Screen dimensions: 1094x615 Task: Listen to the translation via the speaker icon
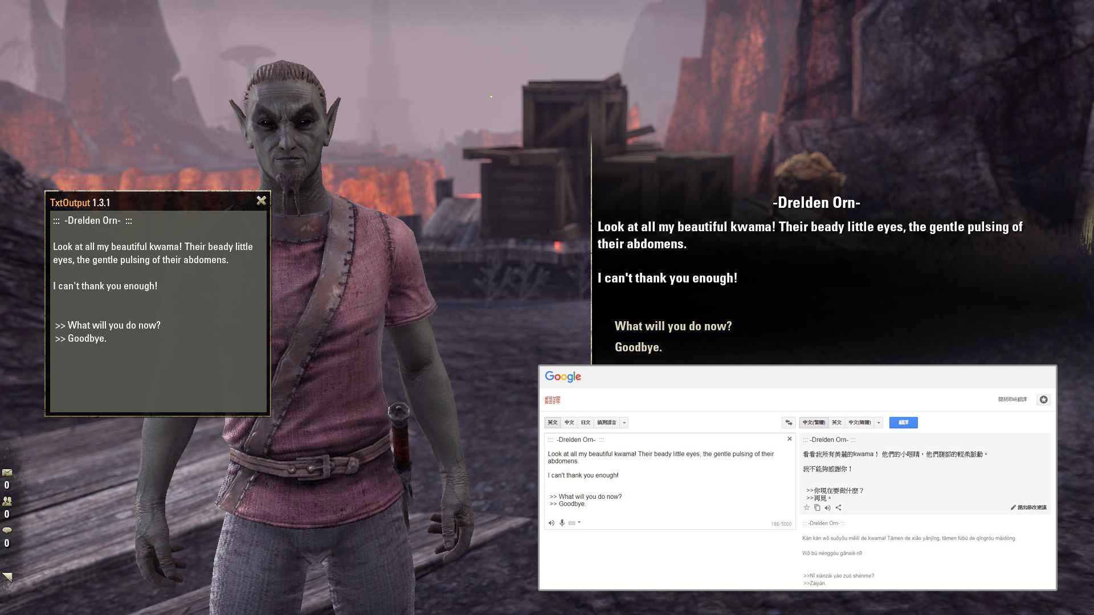[x=827, y=507]
